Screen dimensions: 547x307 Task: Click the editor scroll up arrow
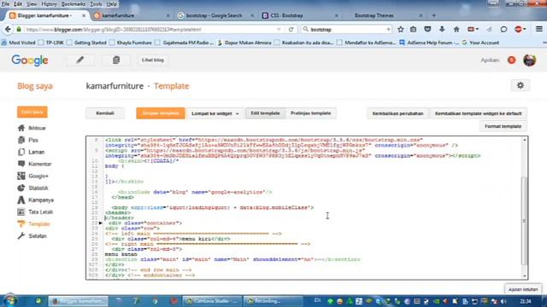524,140
